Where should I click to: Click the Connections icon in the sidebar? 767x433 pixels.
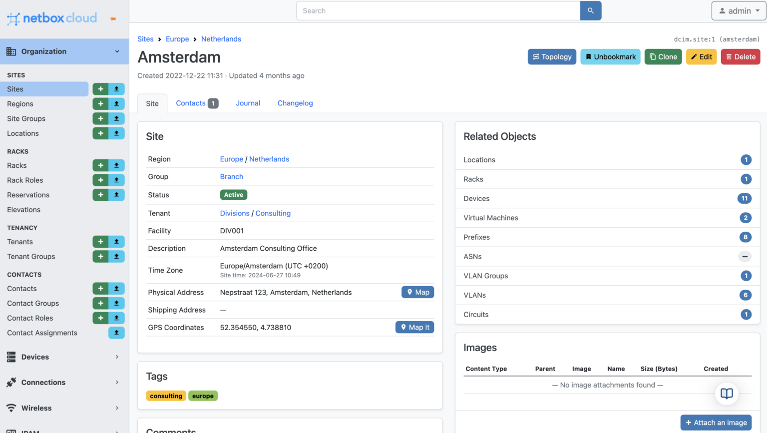(x=11, y=382)
